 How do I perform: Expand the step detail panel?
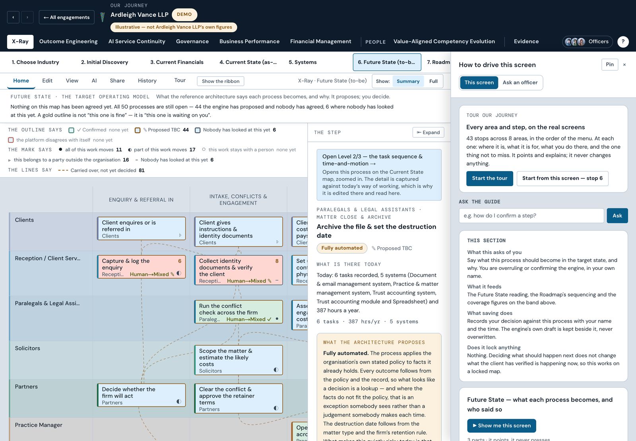(x=428, y=133)
